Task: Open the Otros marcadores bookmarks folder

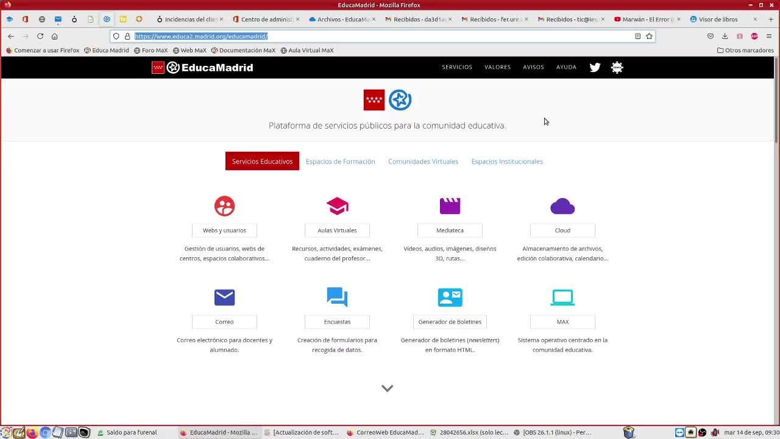Action: coord(745,50)
